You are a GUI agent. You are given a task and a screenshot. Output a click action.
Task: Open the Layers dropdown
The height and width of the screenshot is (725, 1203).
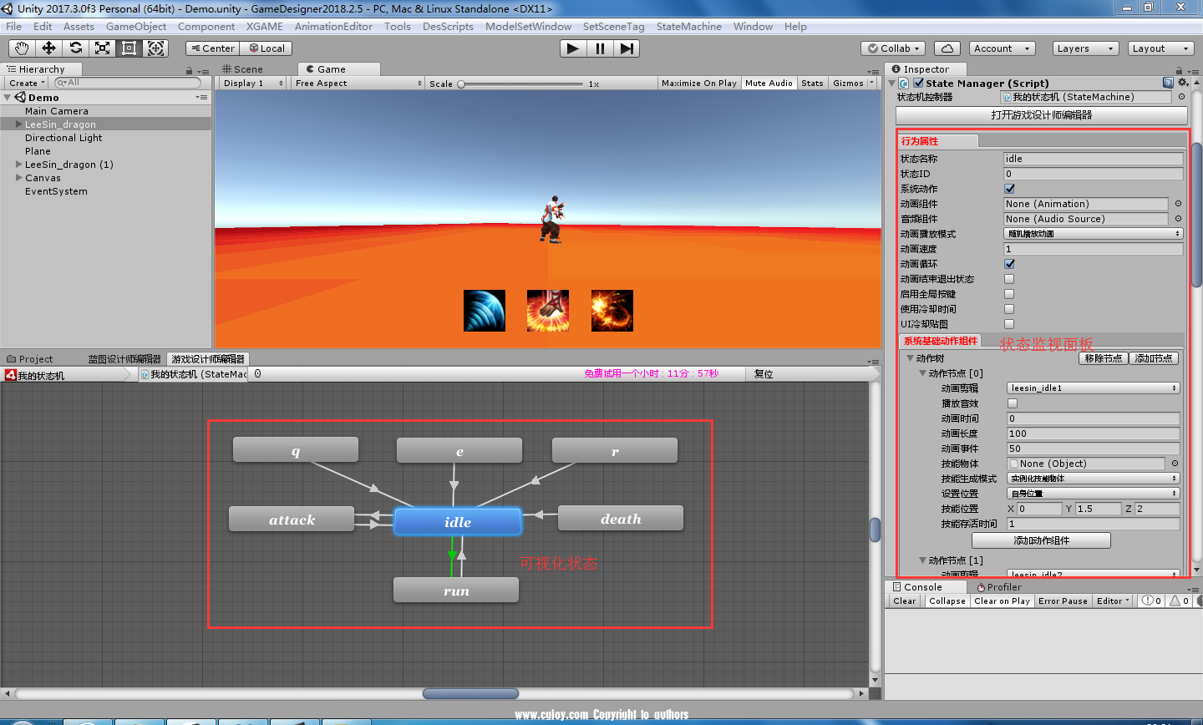click(x=1084, y=48)
